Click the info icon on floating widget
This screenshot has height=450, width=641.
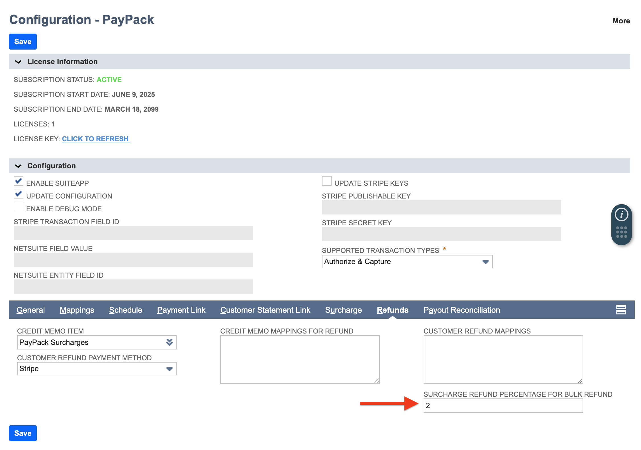621,214
